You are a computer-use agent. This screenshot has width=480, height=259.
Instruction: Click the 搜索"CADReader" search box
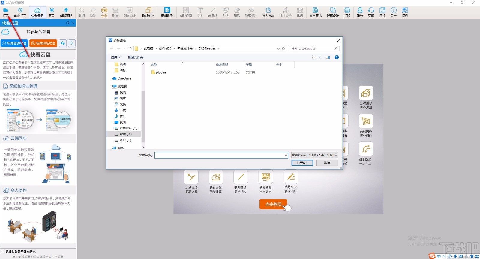(314, 48)
